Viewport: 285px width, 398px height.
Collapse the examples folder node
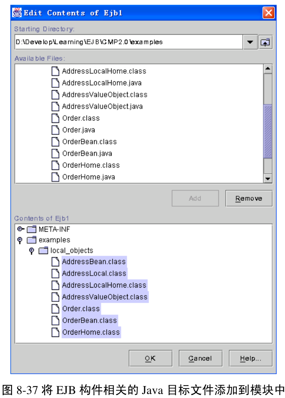click(x=20, y=240)
